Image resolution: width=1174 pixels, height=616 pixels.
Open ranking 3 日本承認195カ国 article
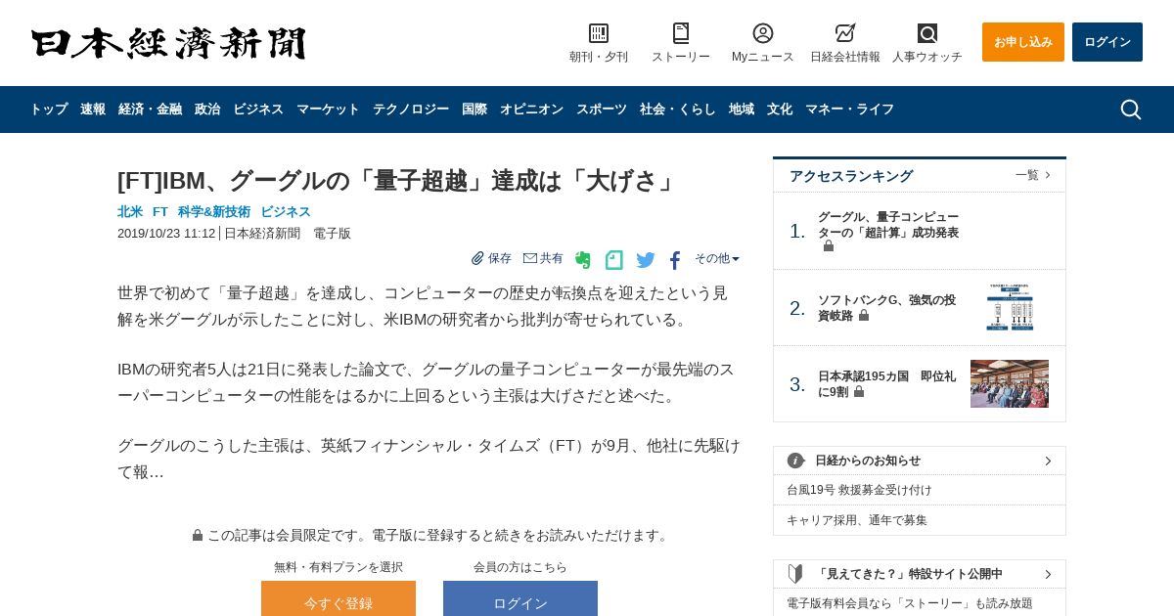(x=886, y=383)
